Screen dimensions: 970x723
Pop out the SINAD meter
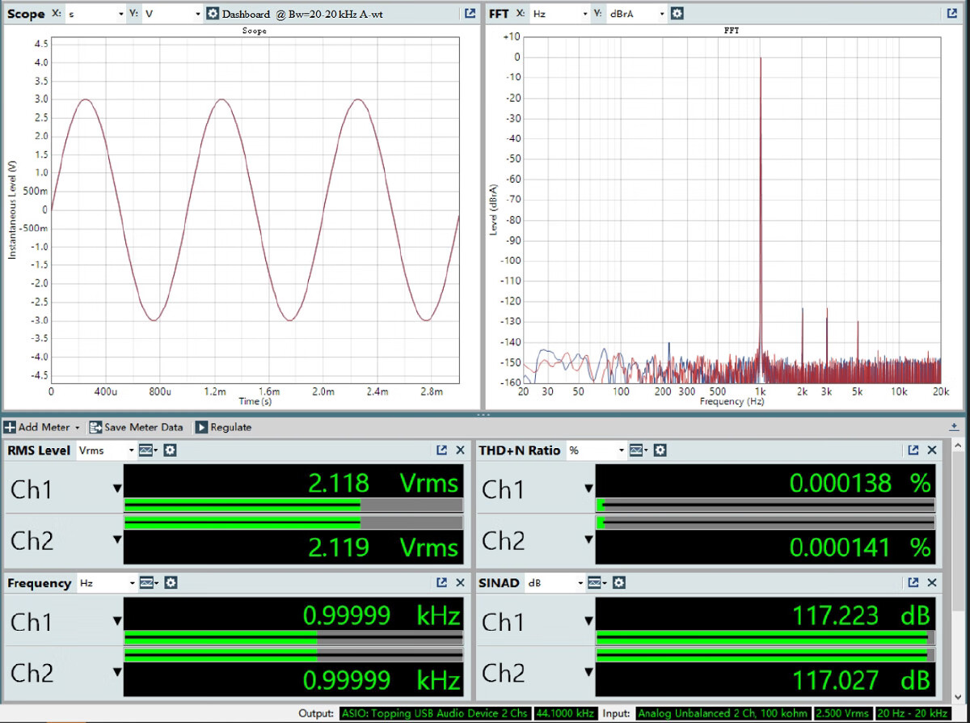tap(913, 583)
